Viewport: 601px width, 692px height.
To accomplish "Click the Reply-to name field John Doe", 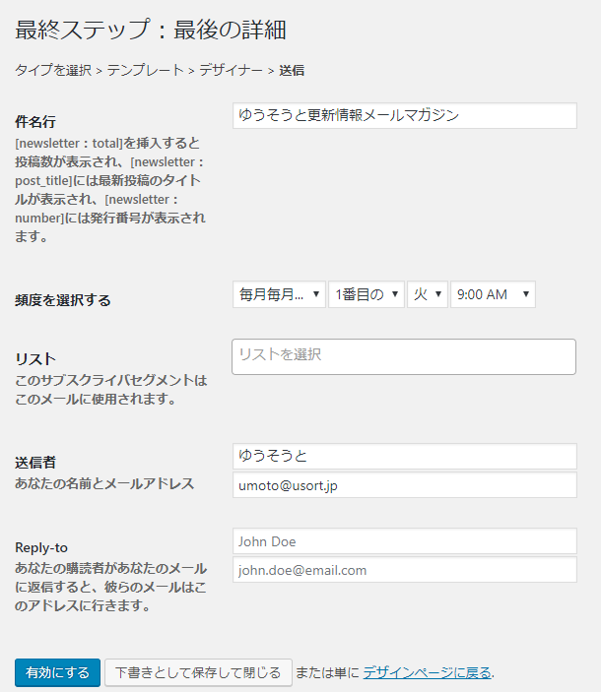I will (x=404, y=541).
